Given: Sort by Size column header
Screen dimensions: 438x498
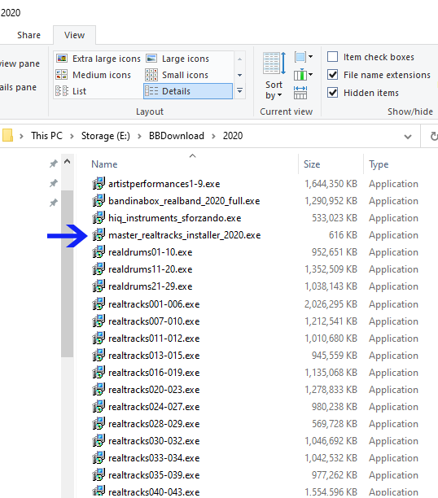Looking at the screenshot, I should [312, 164].
